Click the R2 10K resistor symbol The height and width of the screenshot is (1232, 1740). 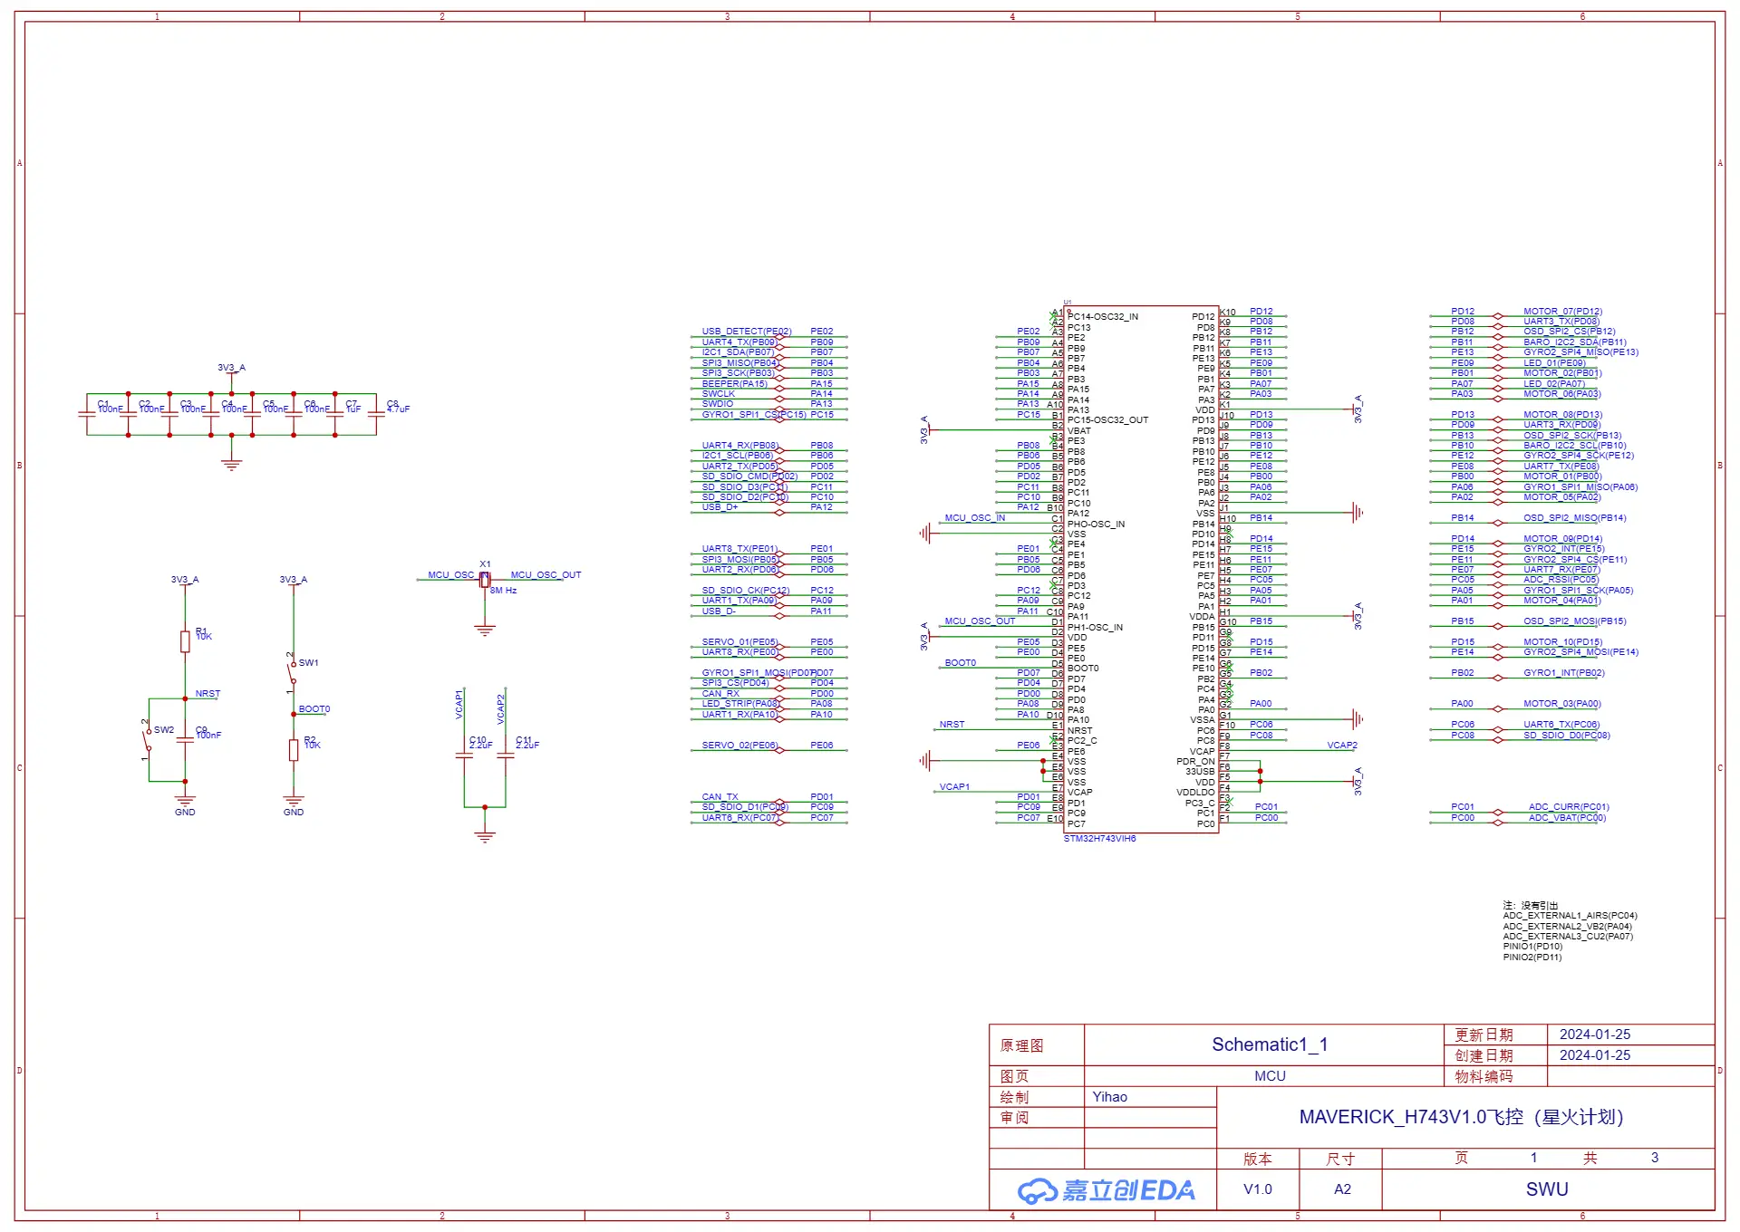294,750
